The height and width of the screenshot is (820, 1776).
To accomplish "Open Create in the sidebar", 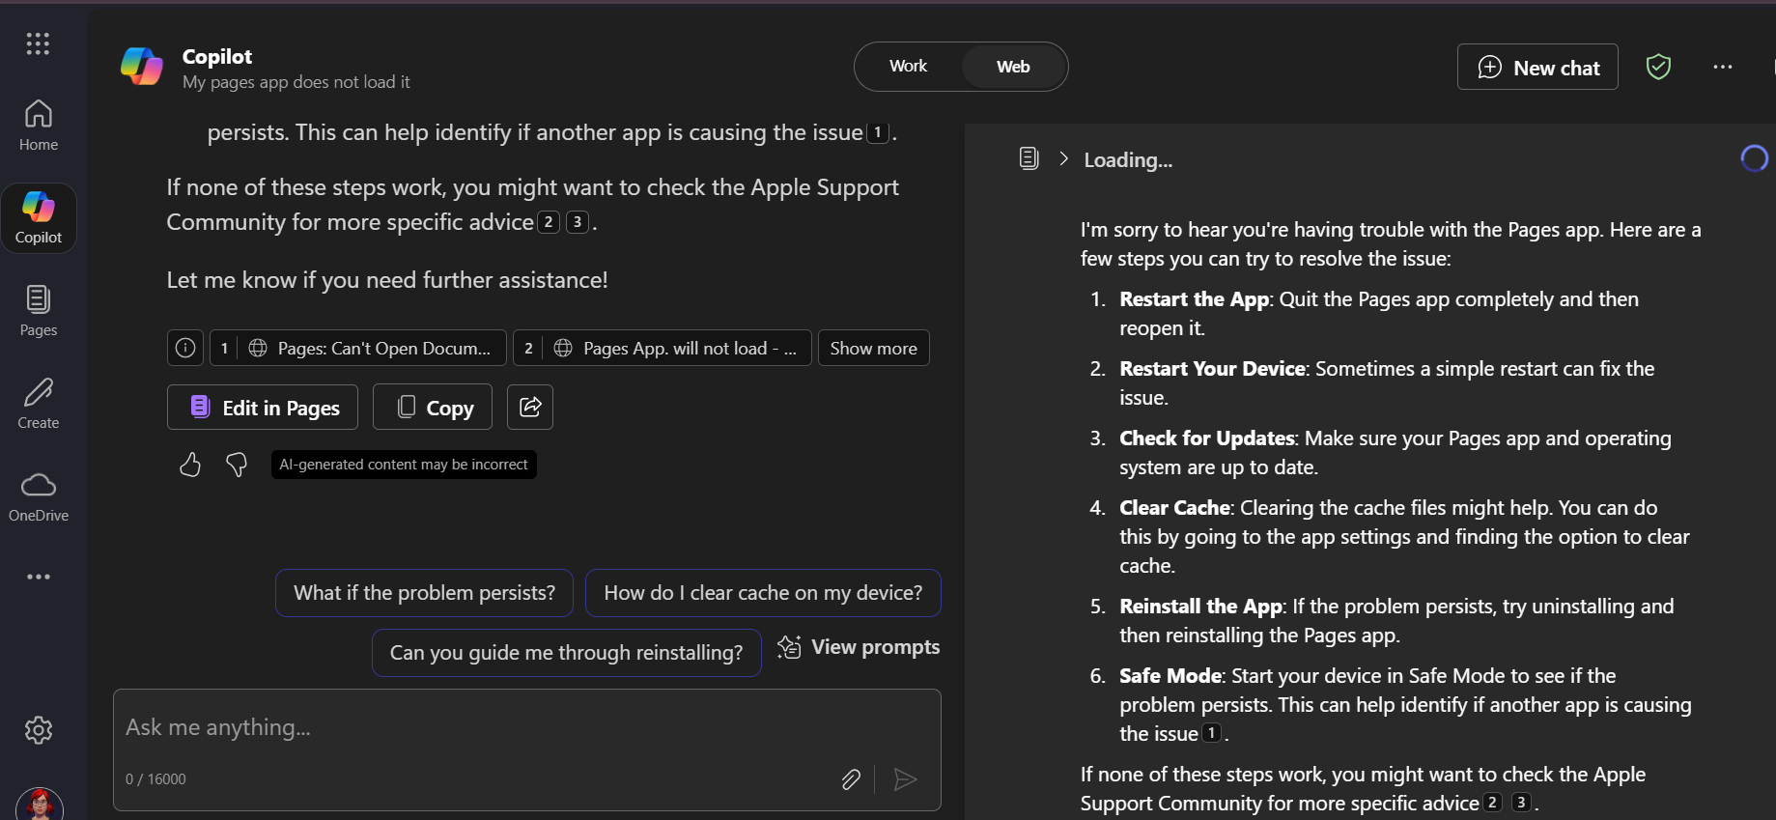I will coord(39,404).
